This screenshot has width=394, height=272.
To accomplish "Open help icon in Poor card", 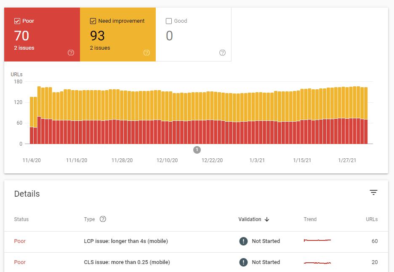I will (71, 53).
